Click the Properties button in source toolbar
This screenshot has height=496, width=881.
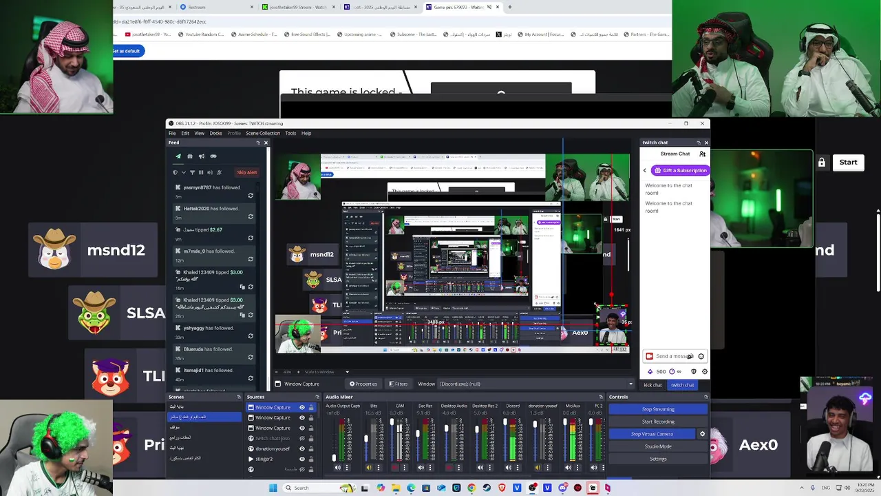click(363, 384)
